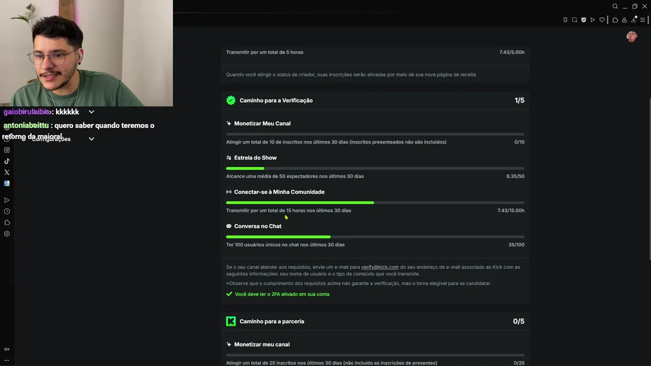The width and height of the screenshot is (651, 366).
Task: Open the Easy Setup menu icon
Action: point(643,20)
